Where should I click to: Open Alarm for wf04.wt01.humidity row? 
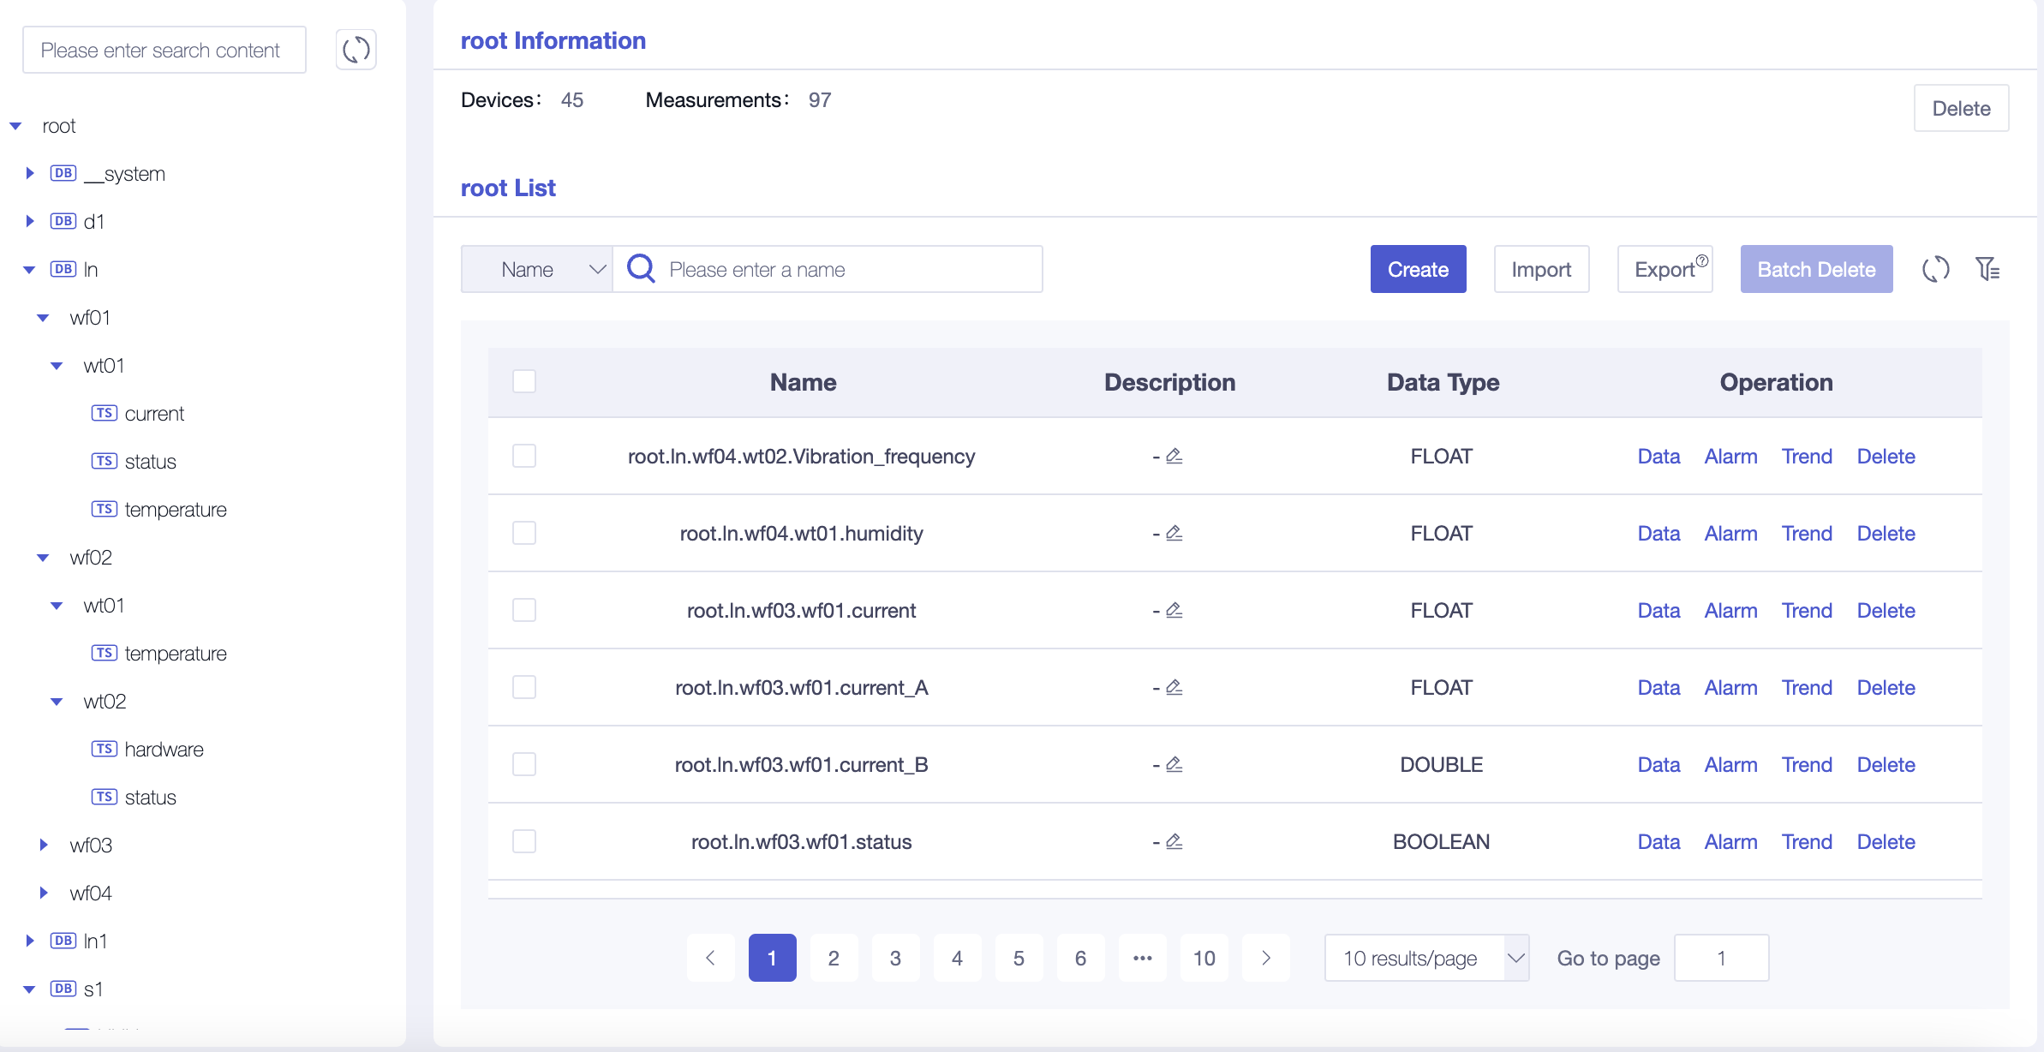1730,533
